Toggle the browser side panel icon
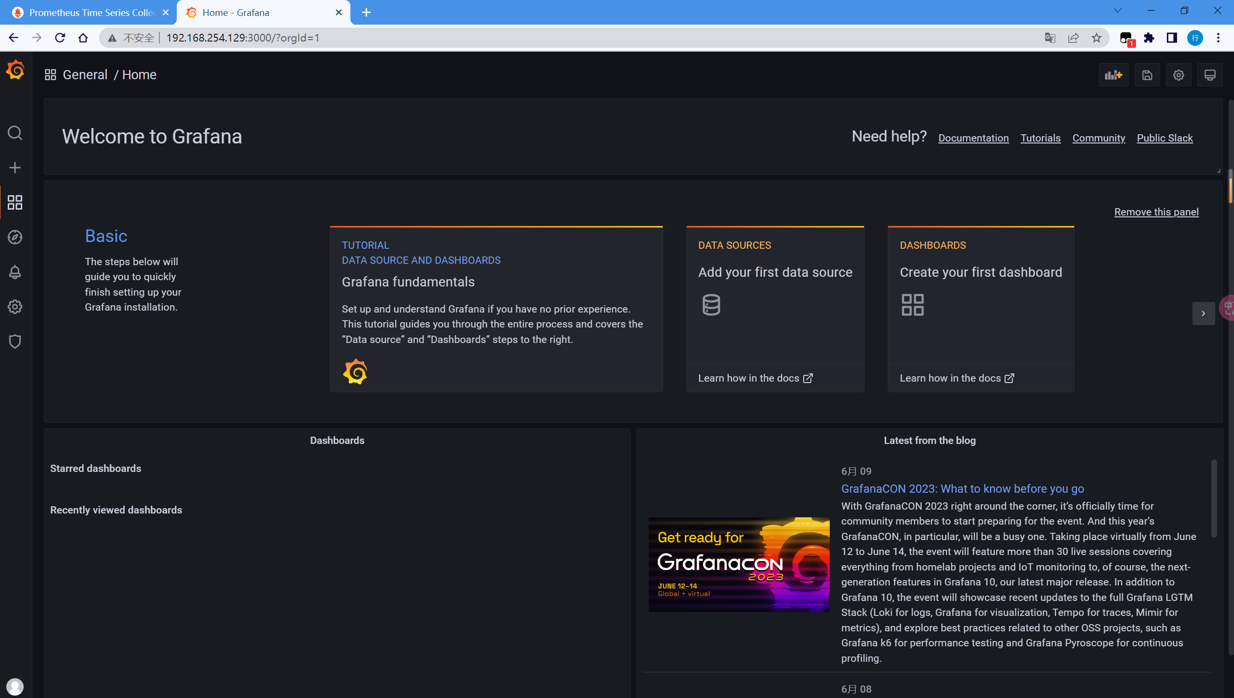Viewport: 1234px width, 698px height. click(1172, 38)
